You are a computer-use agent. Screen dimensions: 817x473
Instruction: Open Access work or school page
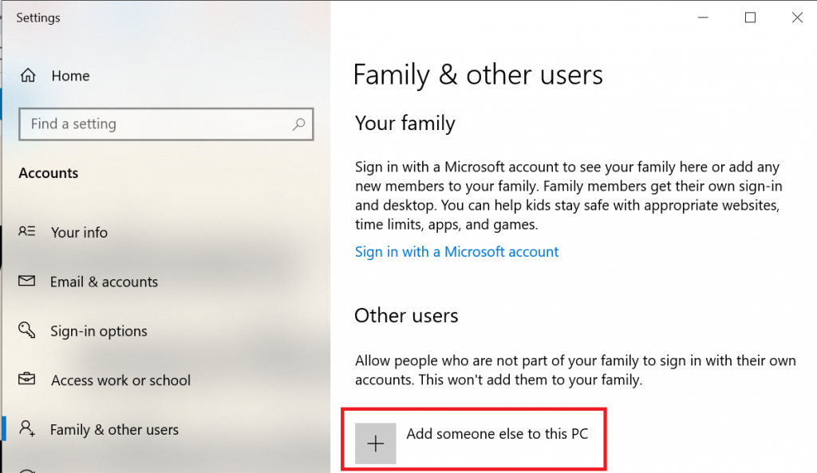(x=120, y=380)
